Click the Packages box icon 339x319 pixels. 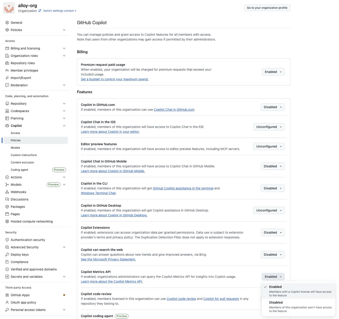tap(7, 207)
